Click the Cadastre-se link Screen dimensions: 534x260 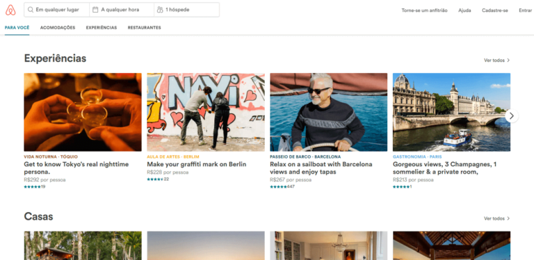(x=495, y=10)
